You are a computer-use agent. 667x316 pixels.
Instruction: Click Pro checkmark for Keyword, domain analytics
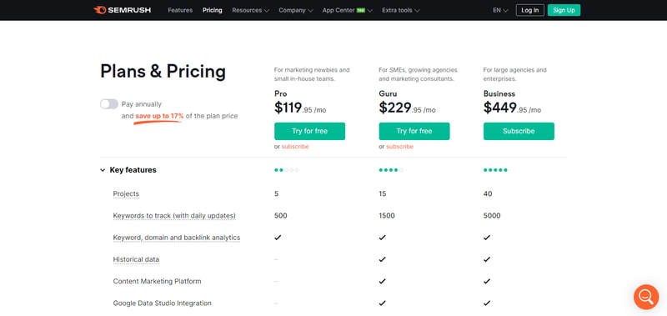pos(278,238)
